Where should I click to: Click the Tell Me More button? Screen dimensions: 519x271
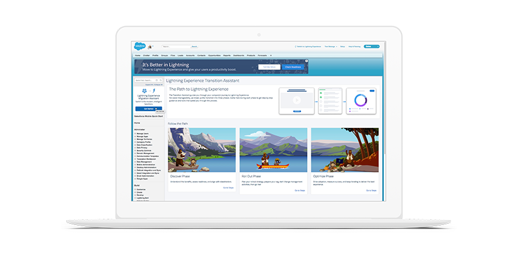coord(269,67)
